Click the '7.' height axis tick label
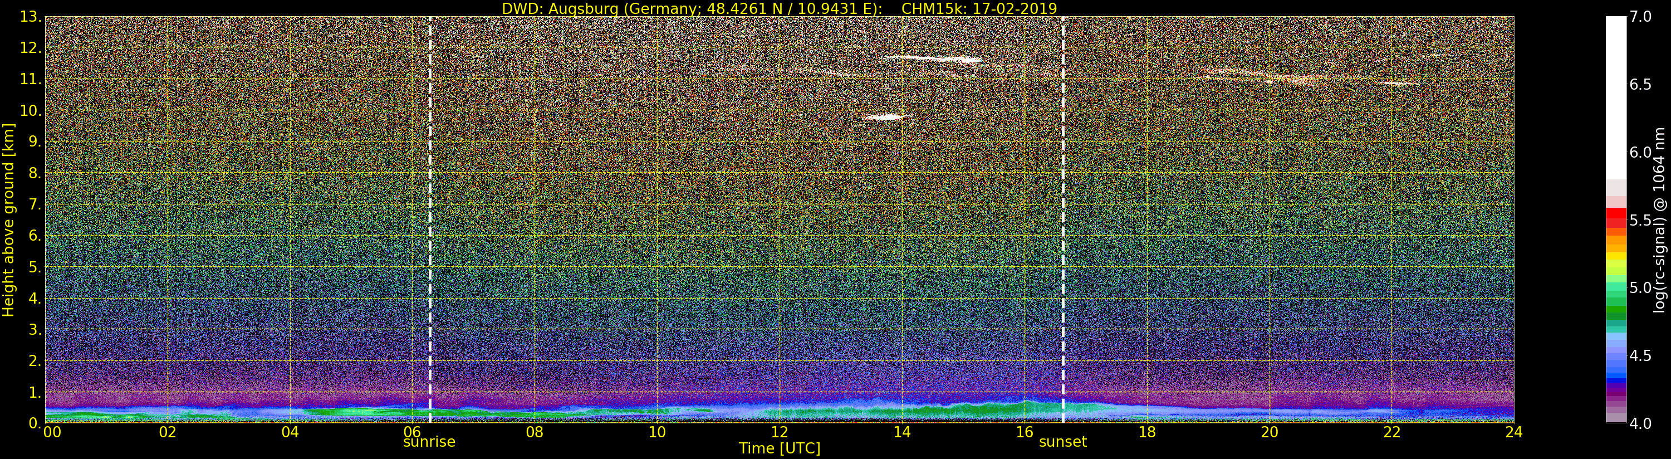 (x=35, y=204)
